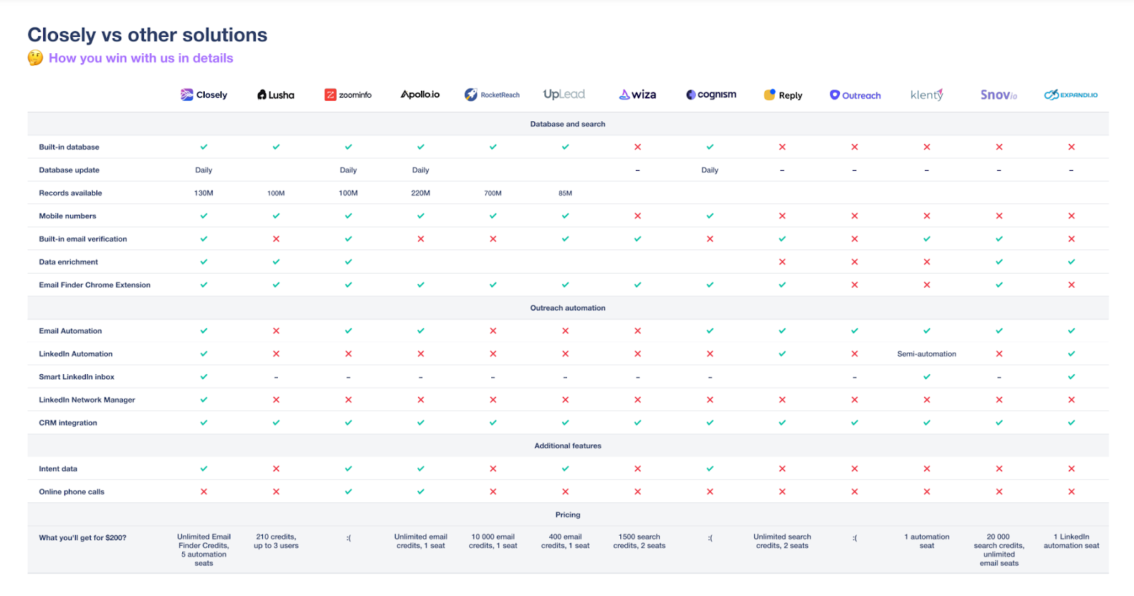Click Snov.io's checkmark for Data enrichment

click(999, 262)
